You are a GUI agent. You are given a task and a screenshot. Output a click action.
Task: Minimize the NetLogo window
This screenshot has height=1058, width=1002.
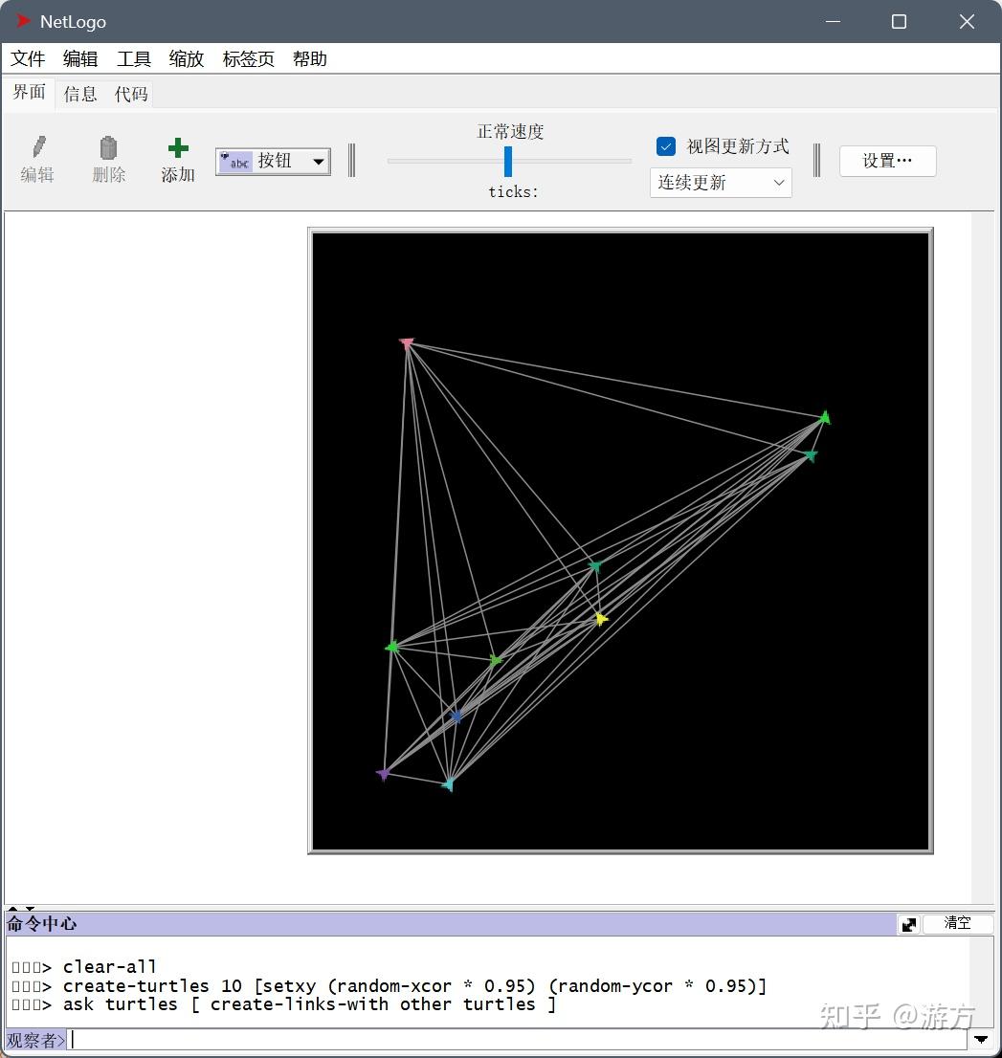(x=834, y=22)
